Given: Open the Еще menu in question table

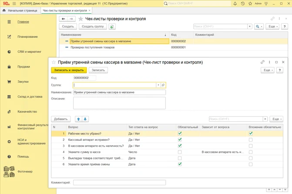Looking at the screenshot, I should (276, 119).
